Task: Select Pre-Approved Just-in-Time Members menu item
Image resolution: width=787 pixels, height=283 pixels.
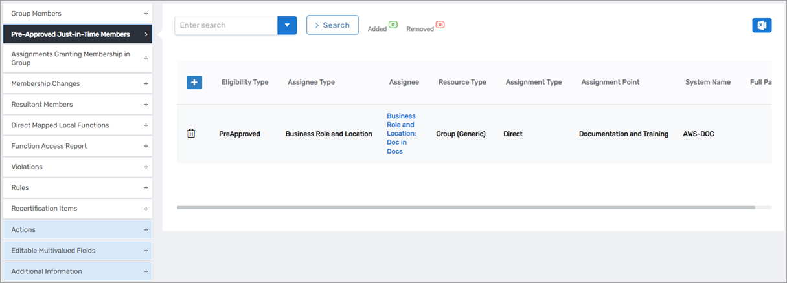Action: coord(78,34)
